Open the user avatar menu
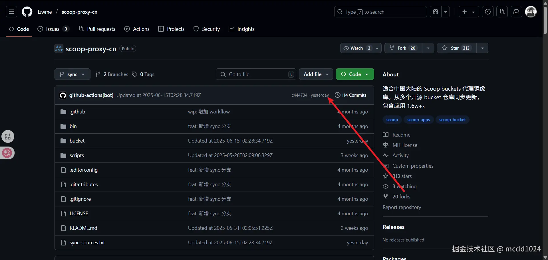This screenshot has width=548, height=260. 531,12
